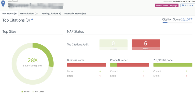Click the gear icon in Actions button
The width and height of the screenshot is (195, 96).
click(183, 6)
